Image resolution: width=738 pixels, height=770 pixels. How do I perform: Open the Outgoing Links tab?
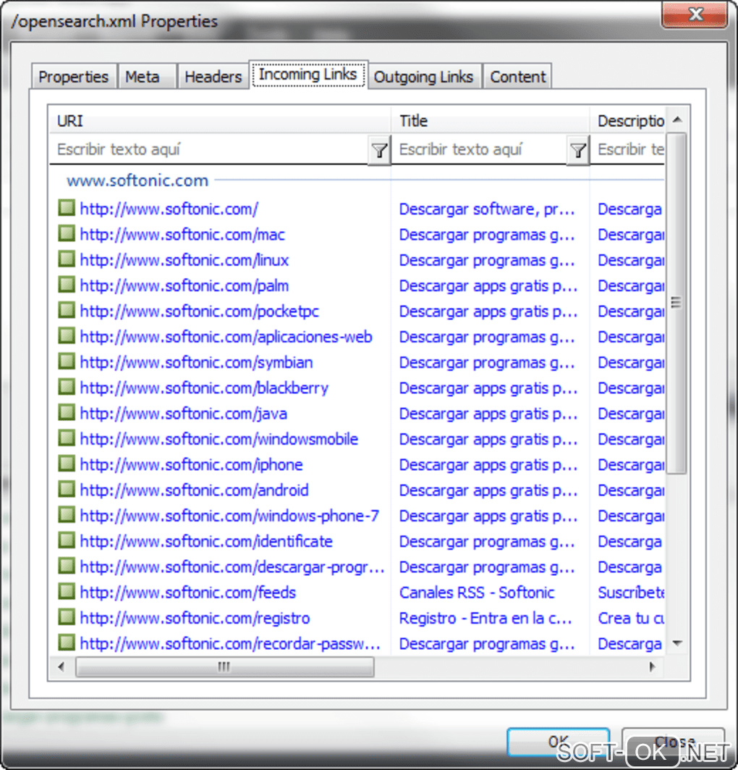tap(424, 77)
